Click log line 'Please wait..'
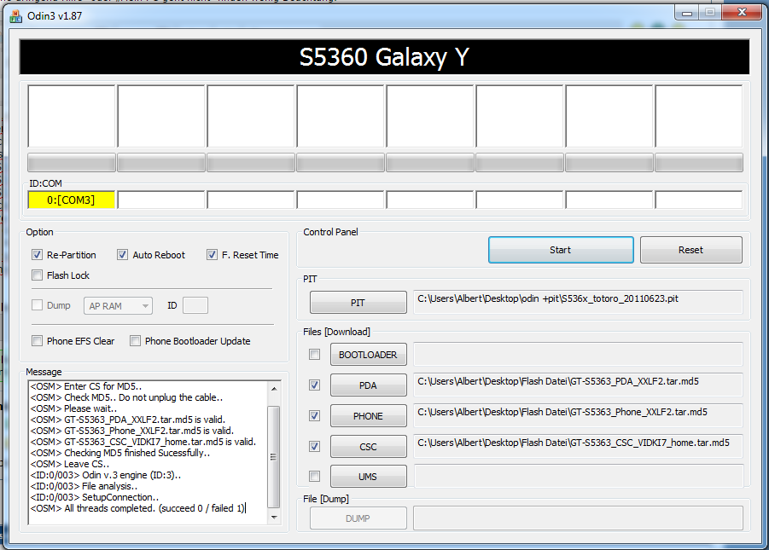Image resolution: width=769 pixels, height=550 pixels. coord(73,408)
